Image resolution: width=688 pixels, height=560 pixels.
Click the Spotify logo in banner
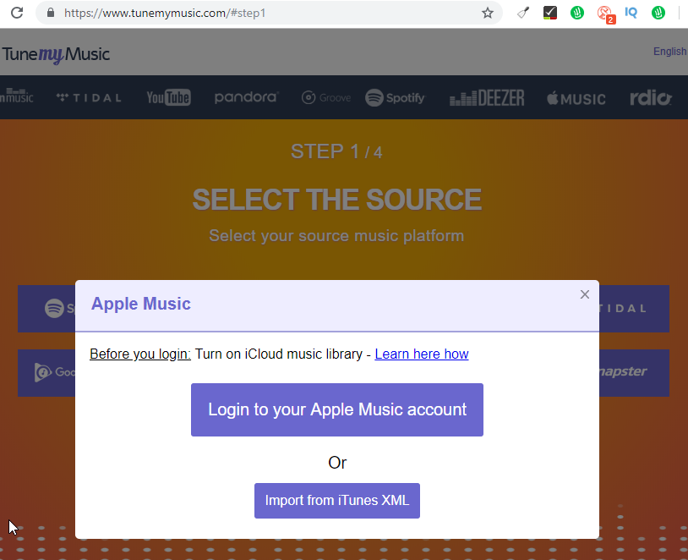coord(396,97)
